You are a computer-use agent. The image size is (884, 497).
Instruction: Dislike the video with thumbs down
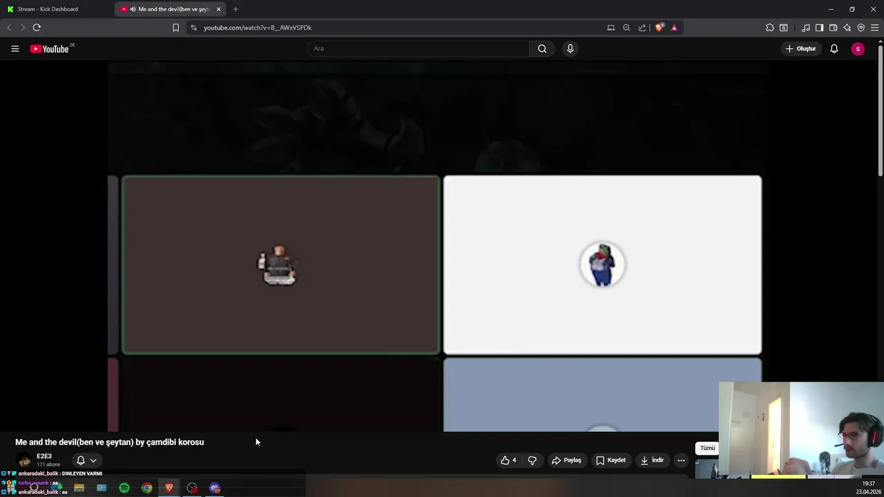(532, 460)
